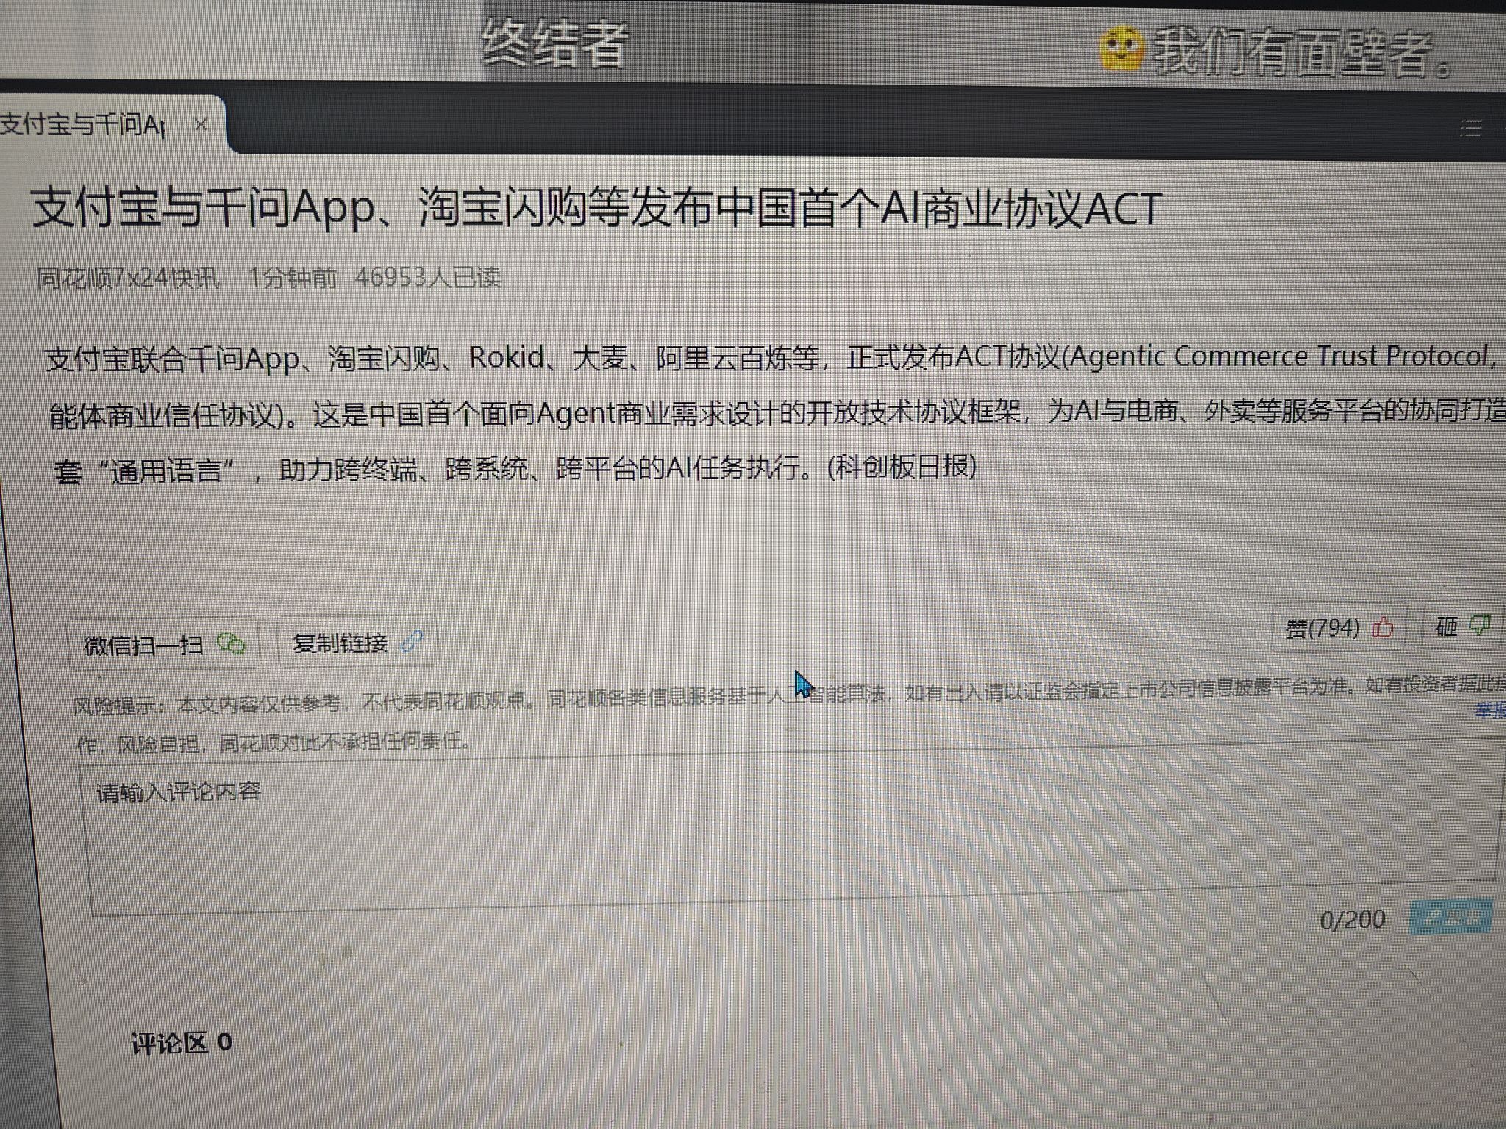
Task: Click the pencil icon on 发表 button
Action: pyautogui.click(x=1432, y=917)
